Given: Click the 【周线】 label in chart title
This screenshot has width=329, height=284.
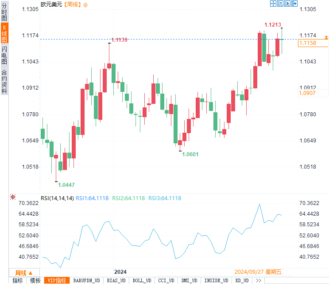Looking at the screenshot, I should tap(73, 4).
